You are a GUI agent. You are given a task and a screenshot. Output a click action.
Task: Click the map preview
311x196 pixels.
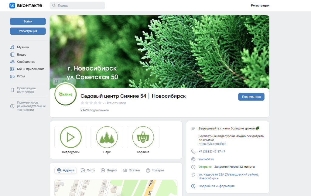point(116,188)
